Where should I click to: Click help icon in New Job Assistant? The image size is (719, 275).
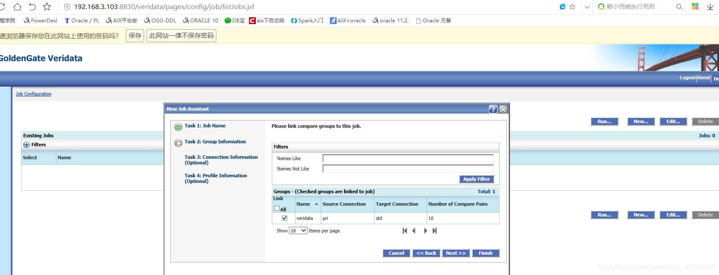click(x=493, y=109)
